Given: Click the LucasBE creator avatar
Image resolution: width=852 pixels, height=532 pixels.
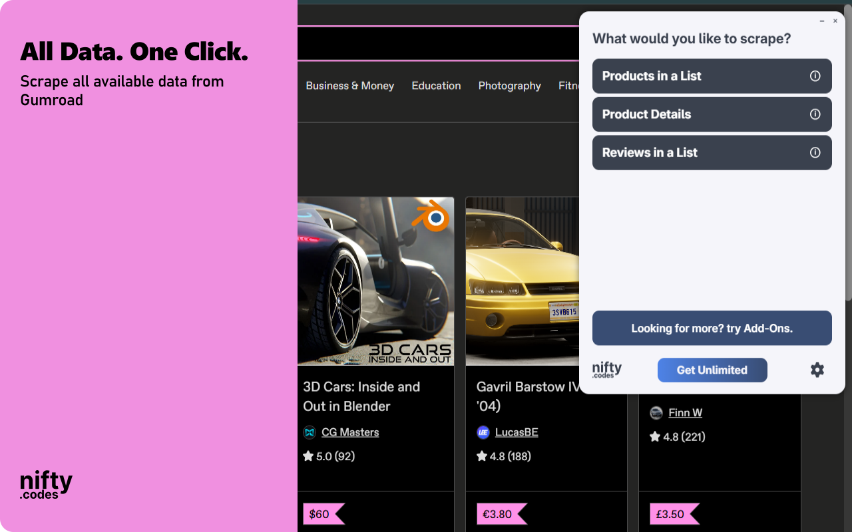Looking at the screenshot, I should pyautogui.click(x=483, y=432).
